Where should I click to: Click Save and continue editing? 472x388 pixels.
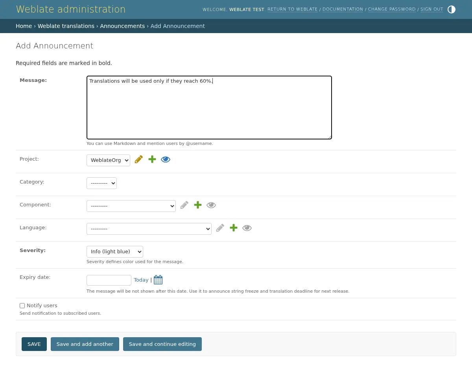[162, 344]
